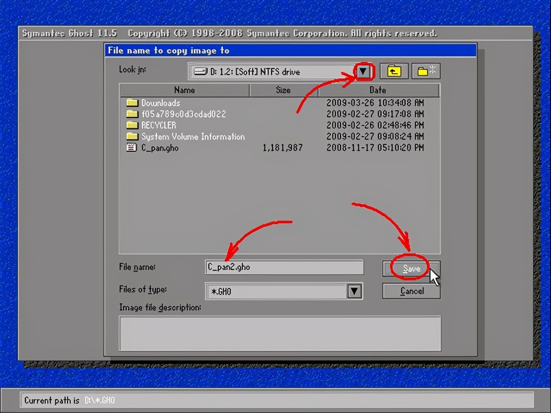
Task: Click the Symantec Ghost 11.5 copyright header text
Action: (229, 33)
